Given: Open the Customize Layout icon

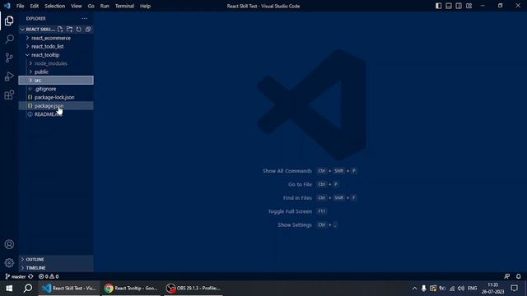Looking at the screenshot, I should click(469, 6).
